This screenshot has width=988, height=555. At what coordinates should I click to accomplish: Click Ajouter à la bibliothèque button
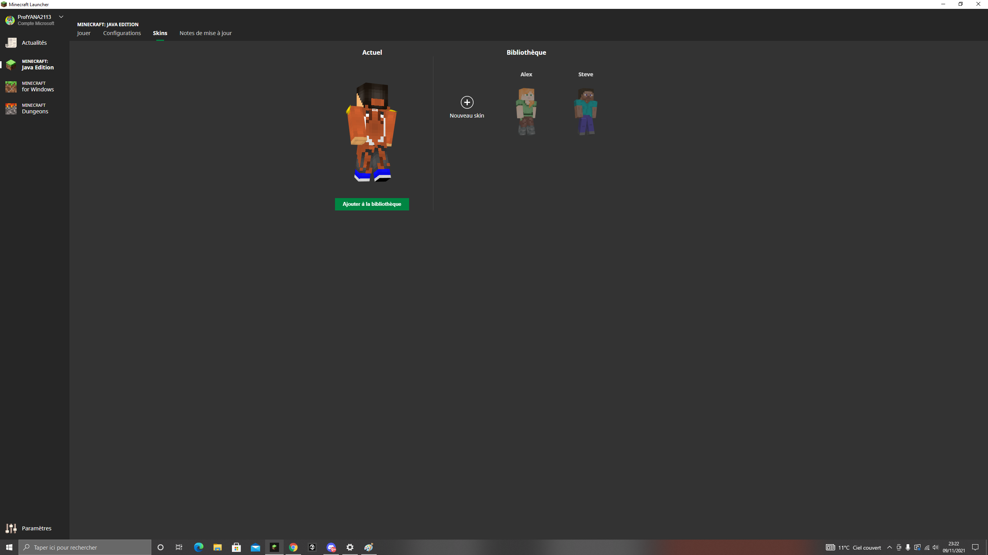click(x=372, y=204)
